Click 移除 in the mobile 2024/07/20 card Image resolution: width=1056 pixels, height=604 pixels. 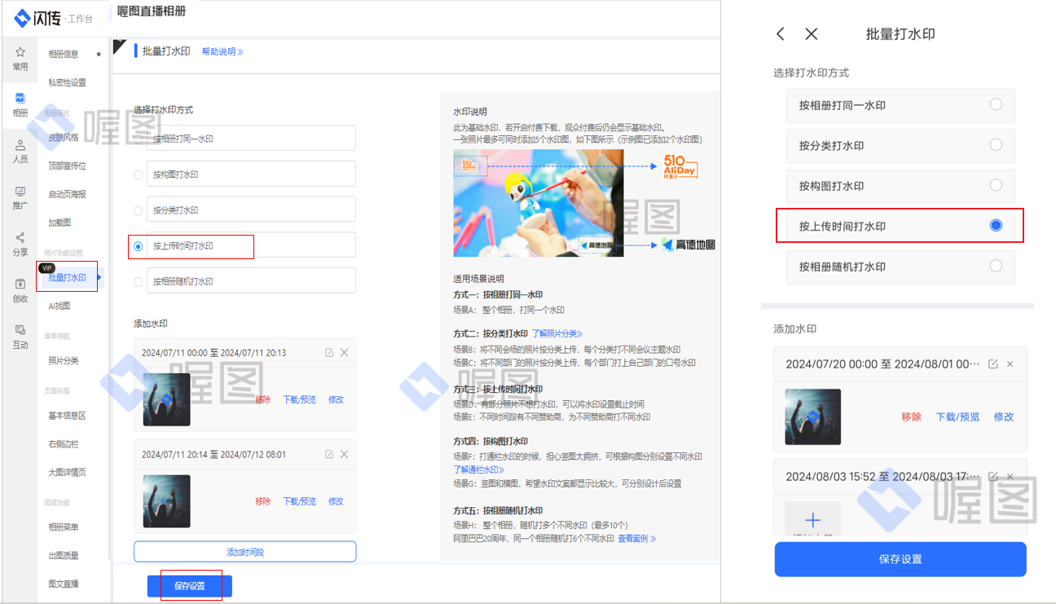click(x=912, y=417)
